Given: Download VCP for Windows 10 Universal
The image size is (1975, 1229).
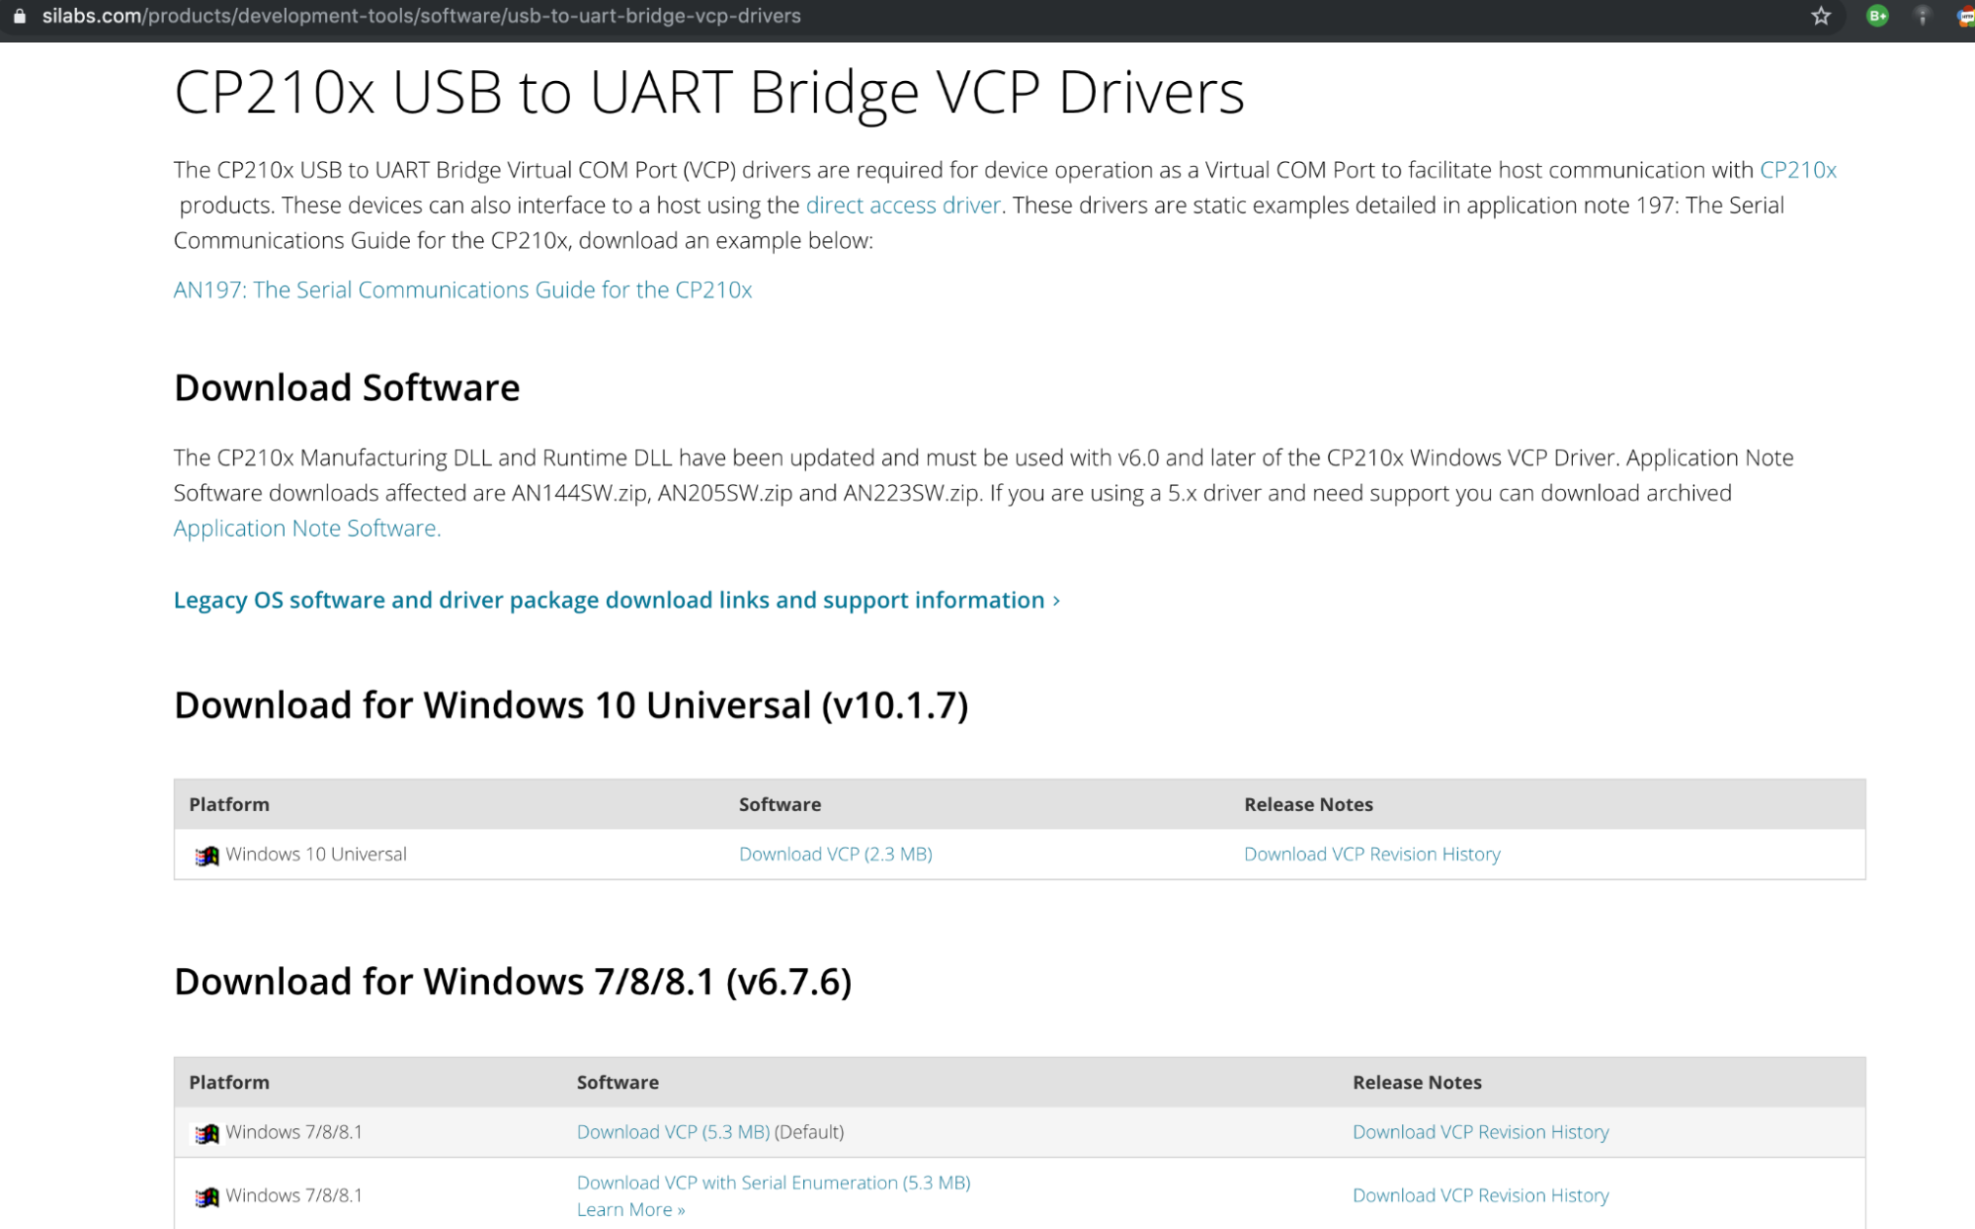Looking at the screenshot, I should pyautogui.click(x=835, y=854).
